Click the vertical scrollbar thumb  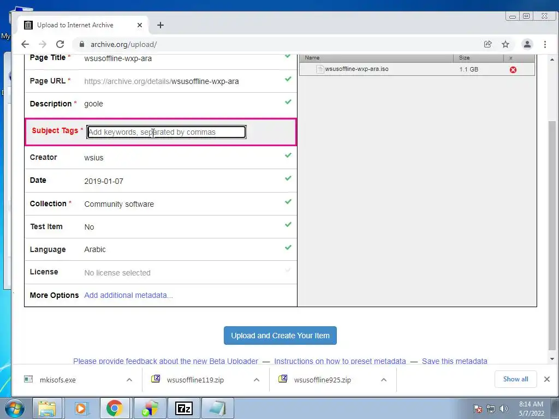552,235
